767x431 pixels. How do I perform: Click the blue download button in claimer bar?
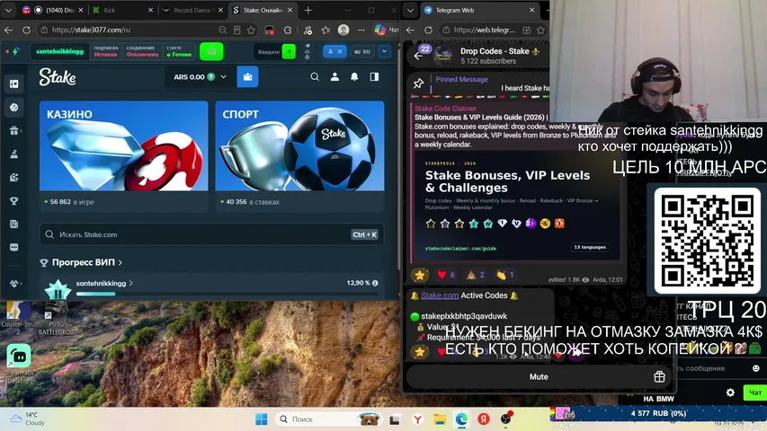[x=334, y=51]
